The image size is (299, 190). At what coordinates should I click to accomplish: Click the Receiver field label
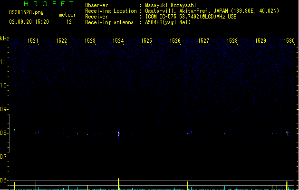[x=96, y=17]
